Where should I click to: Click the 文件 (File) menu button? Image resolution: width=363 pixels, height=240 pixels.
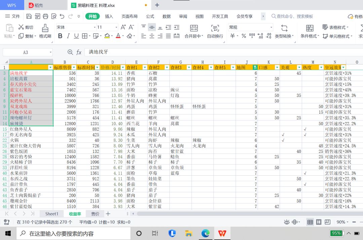coord(13,16)
